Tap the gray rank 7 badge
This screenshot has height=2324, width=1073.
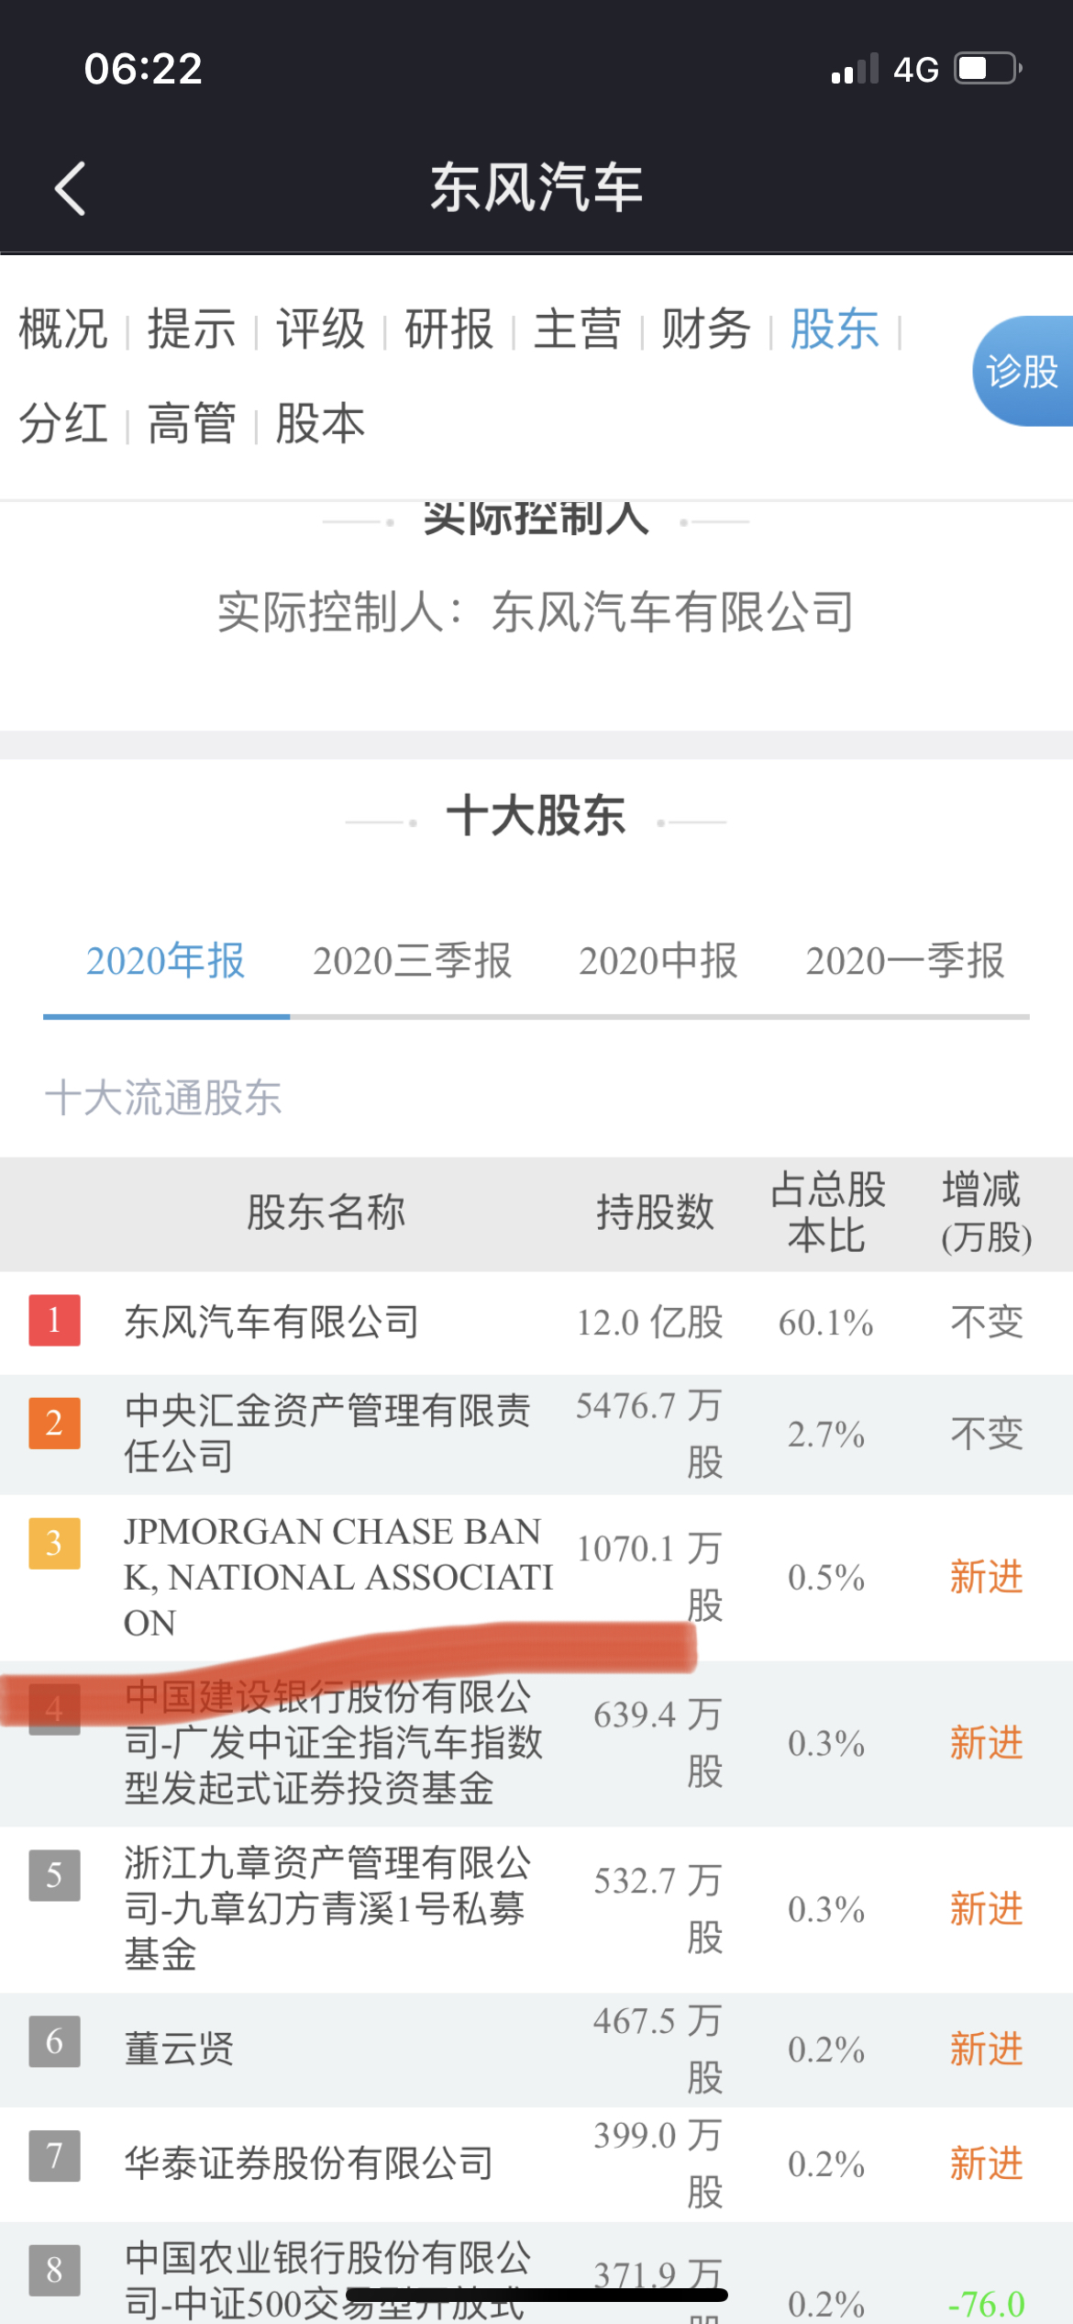point(54,2155)
